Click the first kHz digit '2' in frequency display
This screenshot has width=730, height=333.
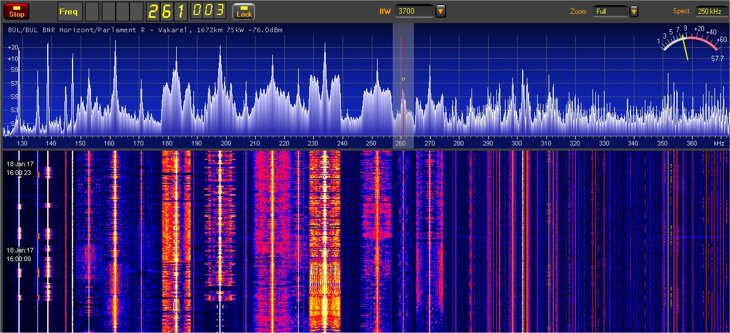(x=154, y=11)
